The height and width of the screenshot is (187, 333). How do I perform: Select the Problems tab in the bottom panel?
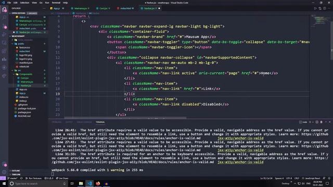pyautogui.click(x=57, y=122)
